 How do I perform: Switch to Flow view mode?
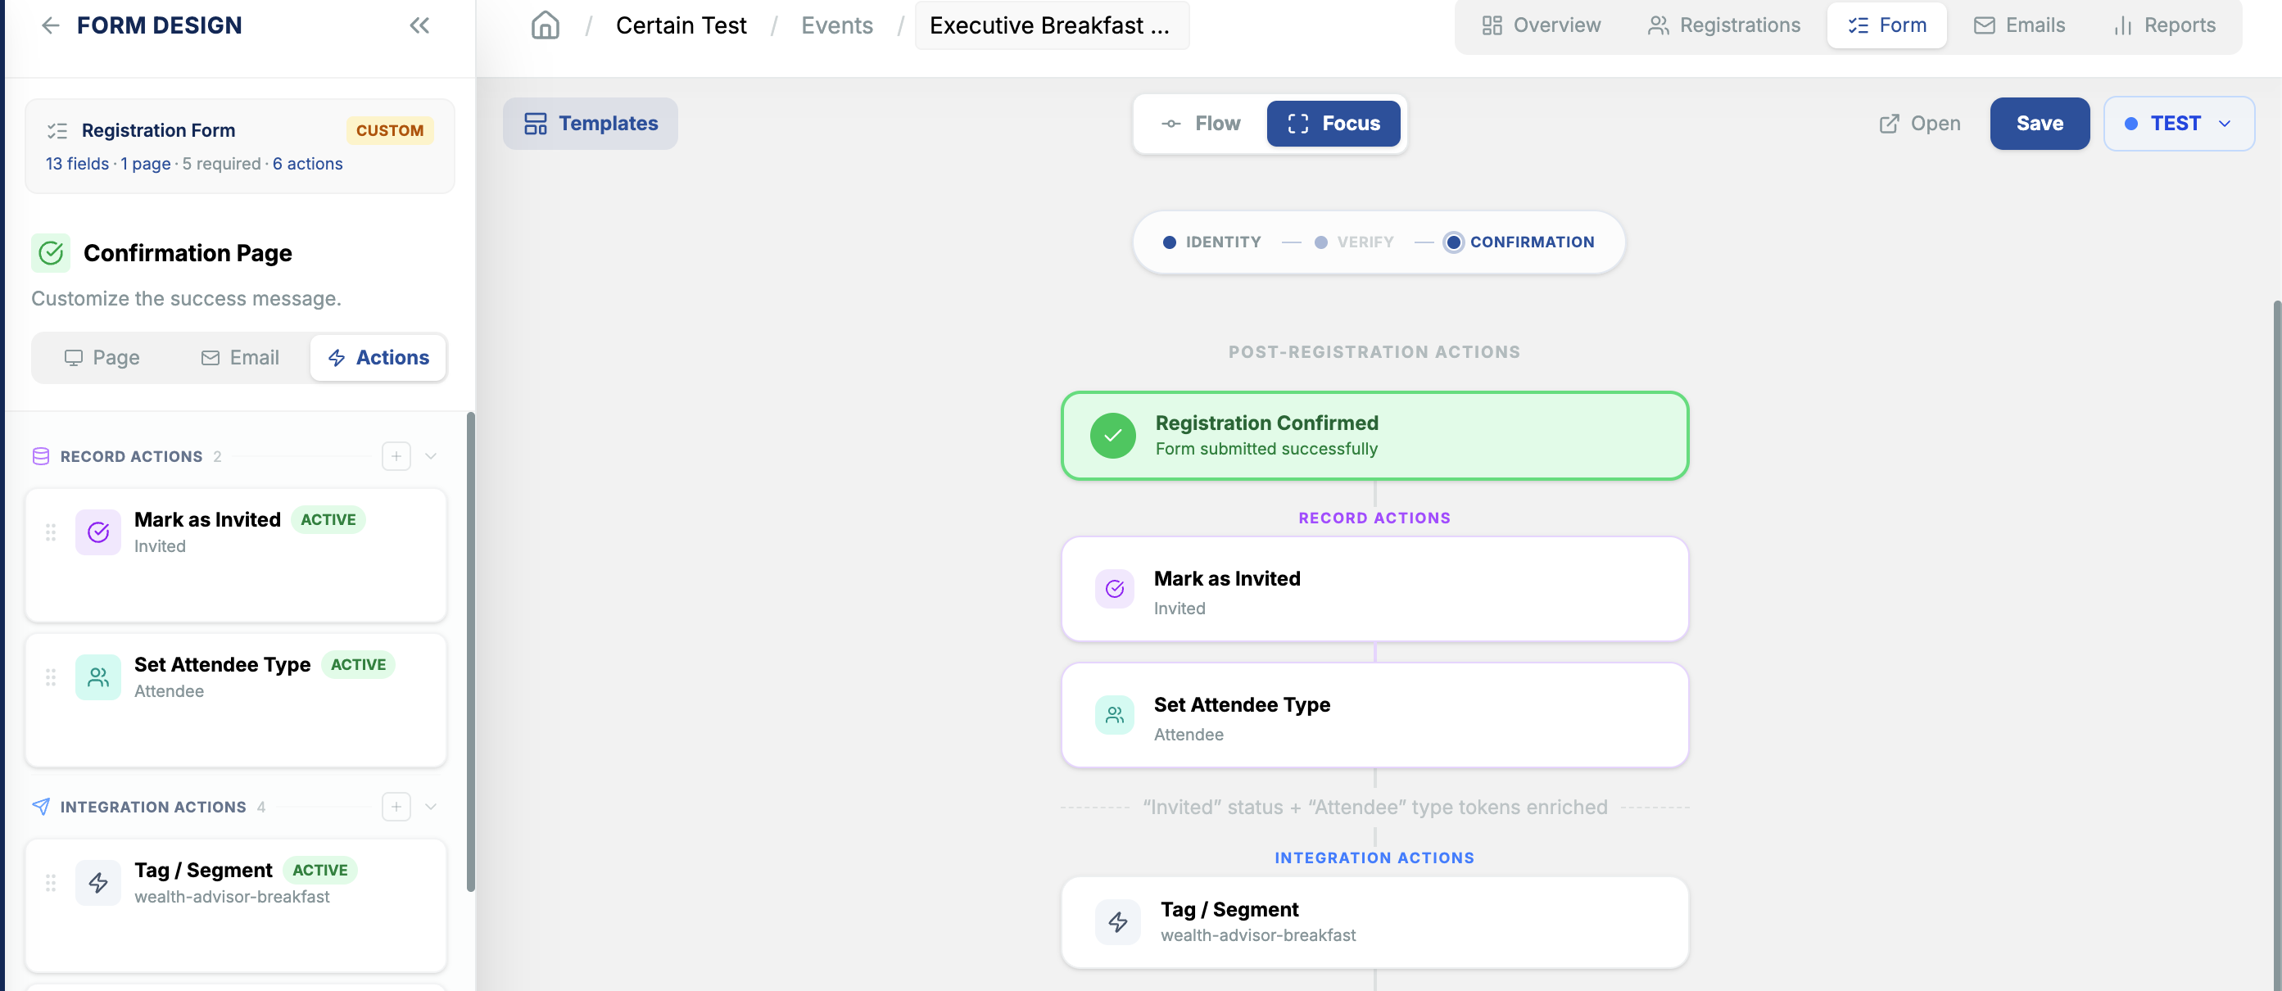(1202, 124)
